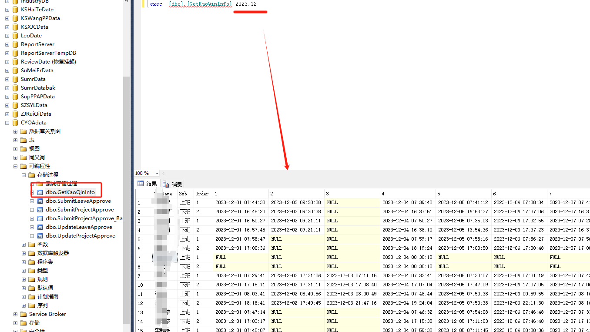This screenshot has width=590, height=332.
Task: Switch to the 消息 tab
Action: [173, 184]
